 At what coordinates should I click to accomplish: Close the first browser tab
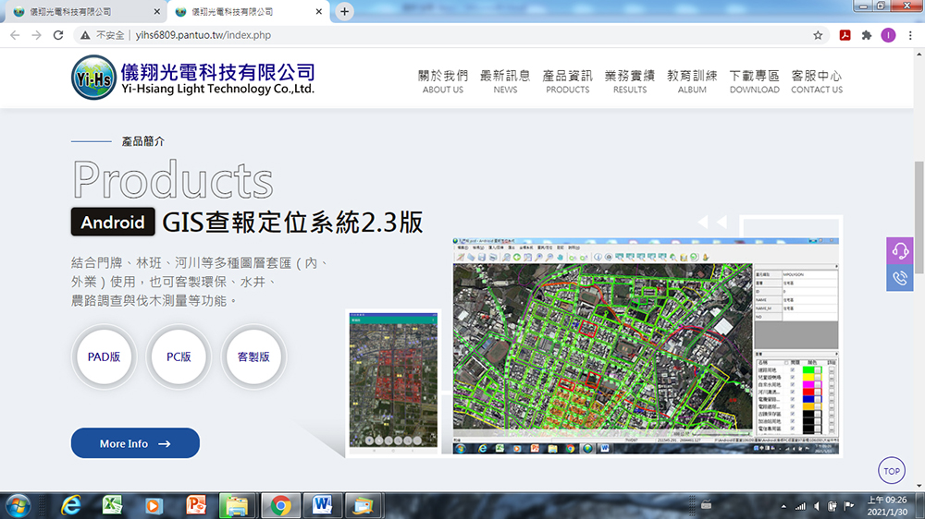156,12
